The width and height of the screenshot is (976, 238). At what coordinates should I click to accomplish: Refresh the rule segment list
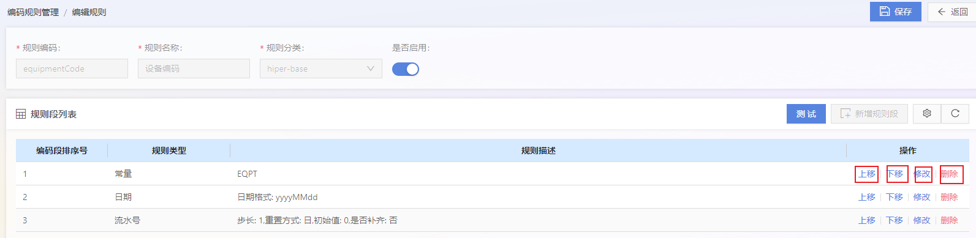coord(955,114)
